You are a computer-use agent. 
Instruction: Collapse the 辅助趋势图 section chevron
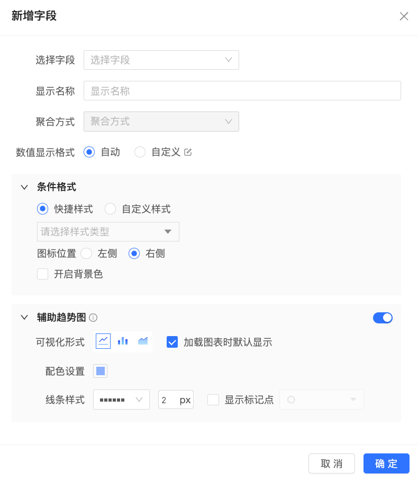24,318
